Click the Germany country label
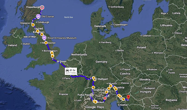 pos(101,62)
